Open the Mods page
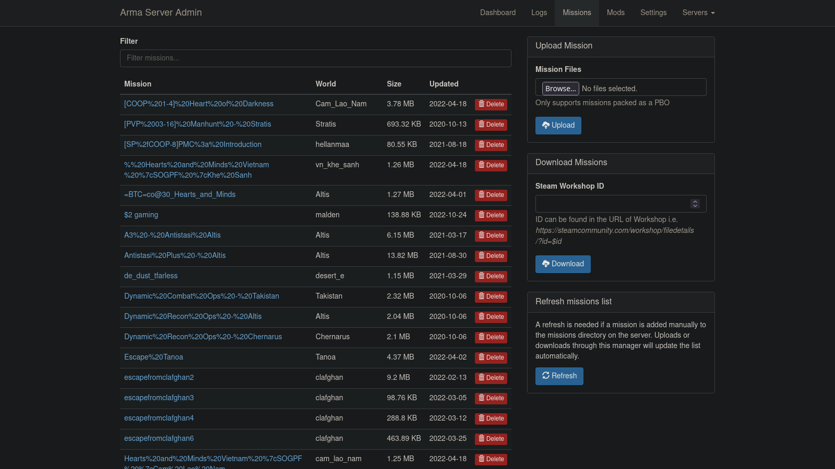This screenshot has height=469, width=835. tap(616, 13)
